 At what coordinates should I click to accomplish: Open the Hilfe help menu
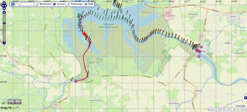coord(89,4)
